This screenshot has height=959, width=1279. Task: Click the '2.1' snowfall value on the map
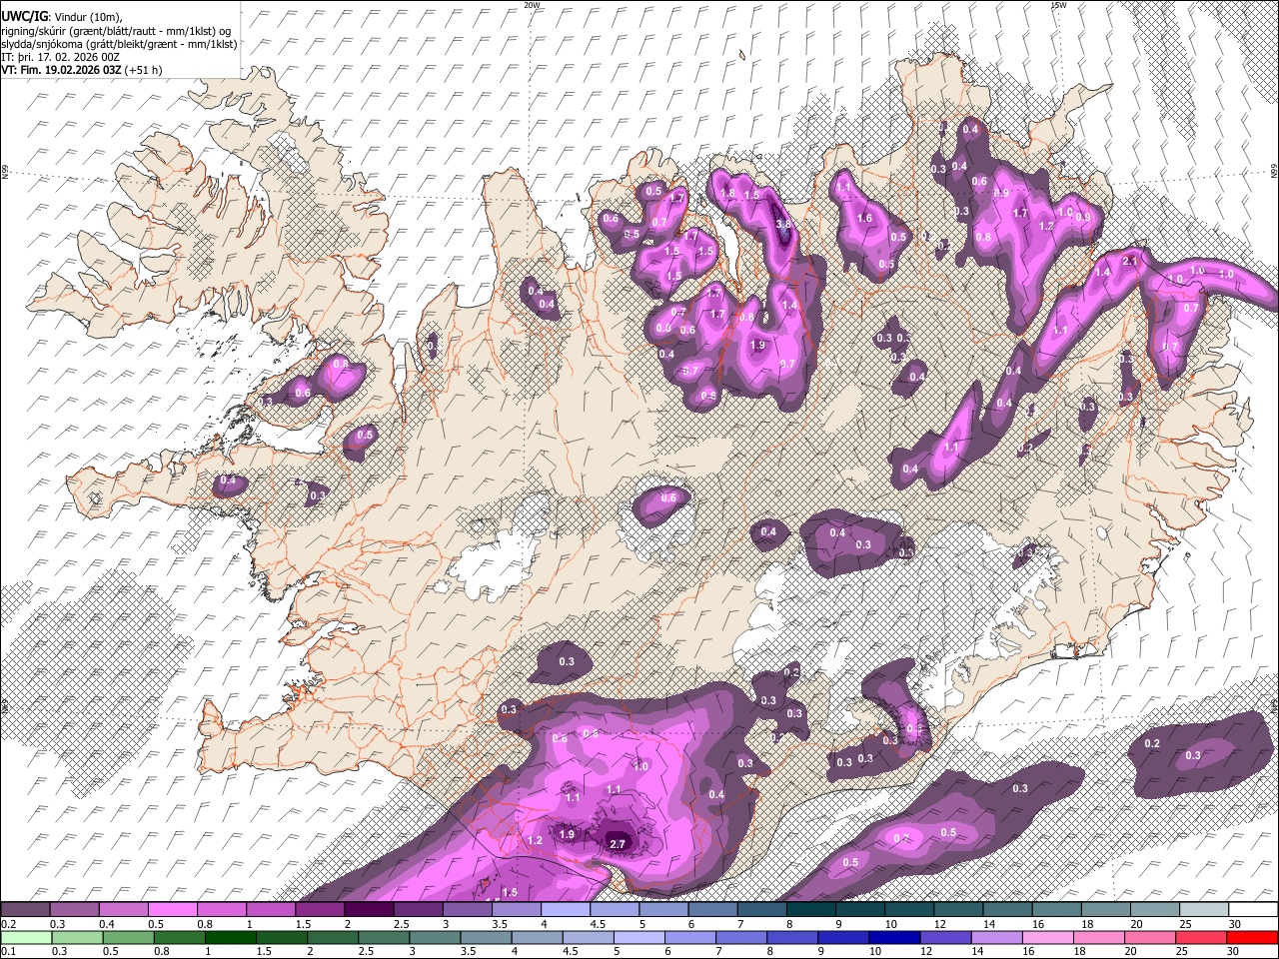[x=1131, y=261]
